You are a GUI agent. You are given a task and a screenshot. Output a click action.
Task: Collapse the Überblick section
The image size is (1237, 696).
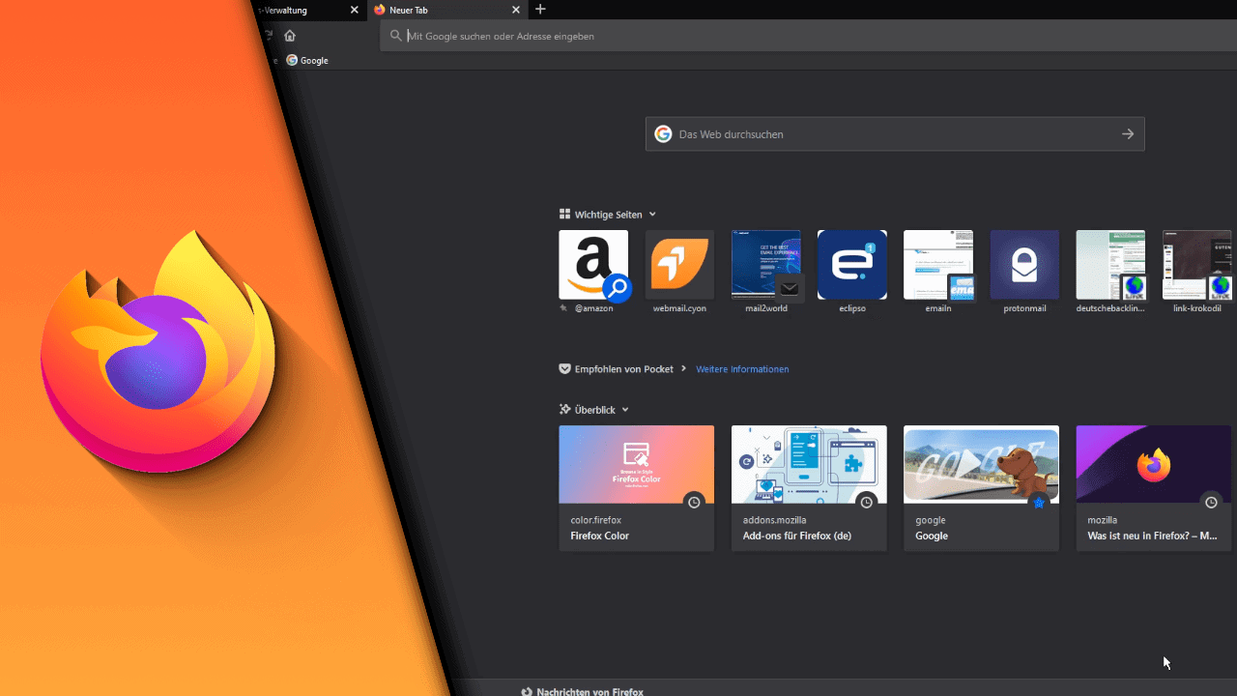[625, 410]
